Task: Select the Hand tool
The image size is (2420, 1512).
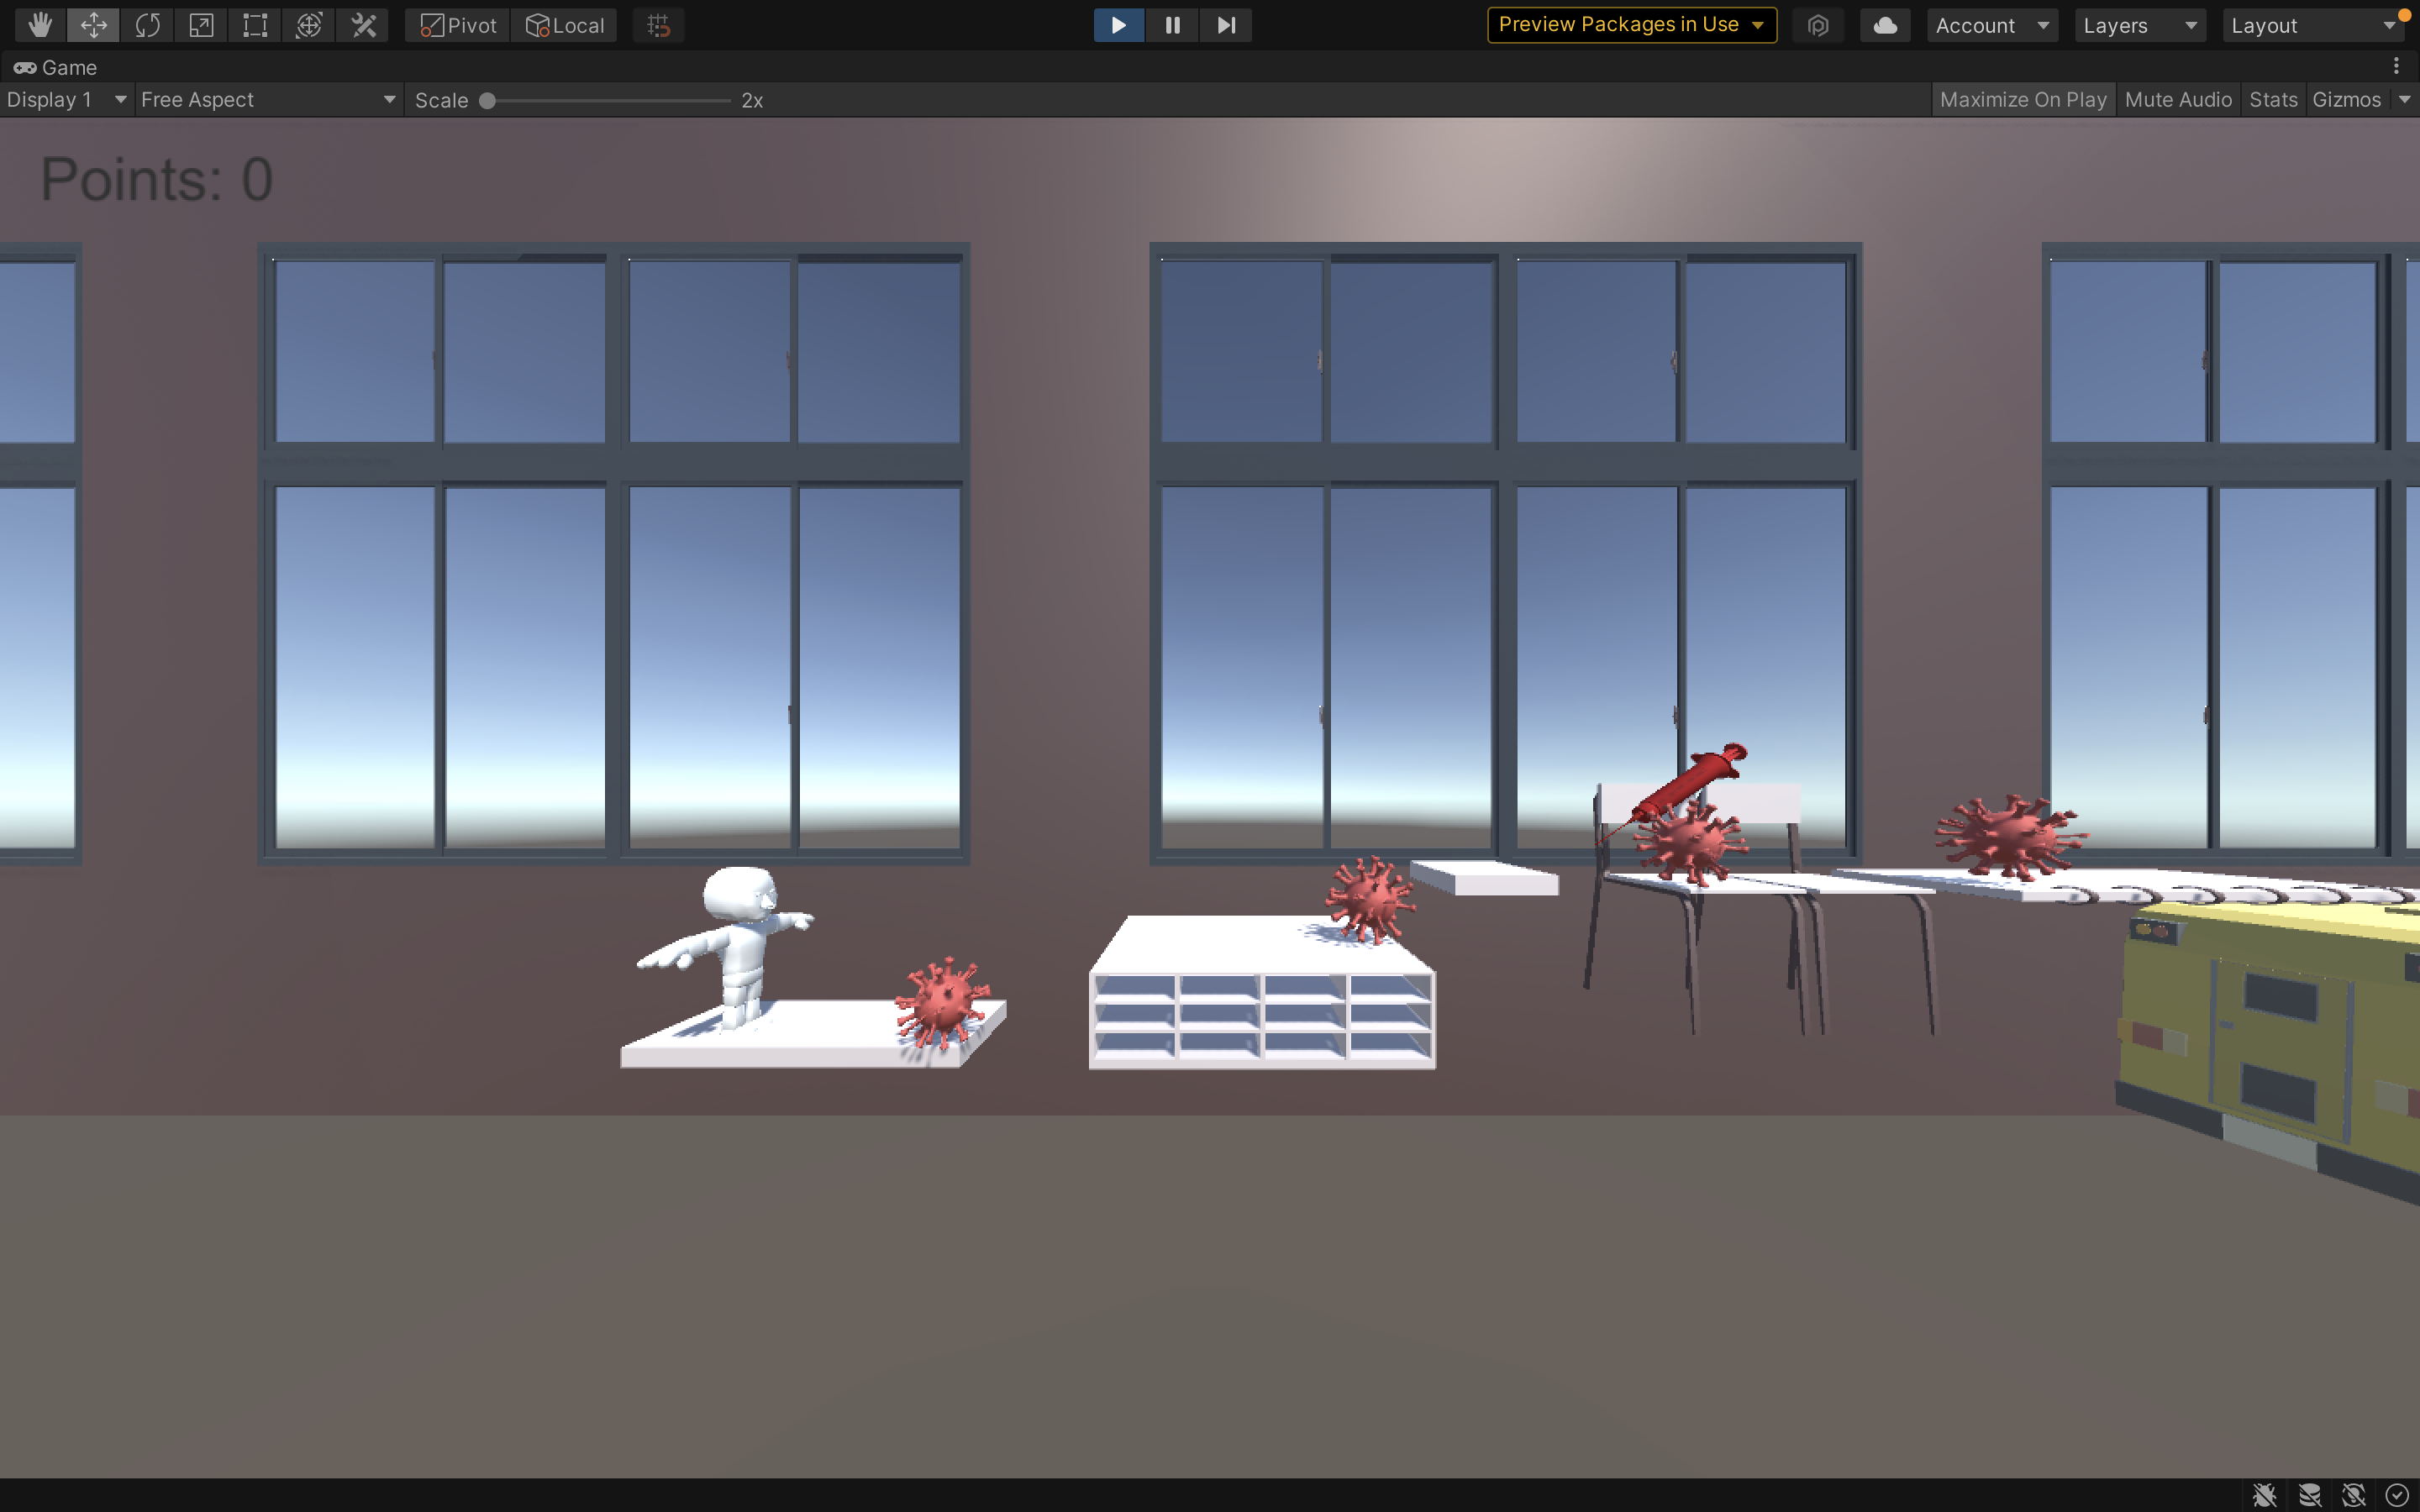Action: (x=40, y=25)
